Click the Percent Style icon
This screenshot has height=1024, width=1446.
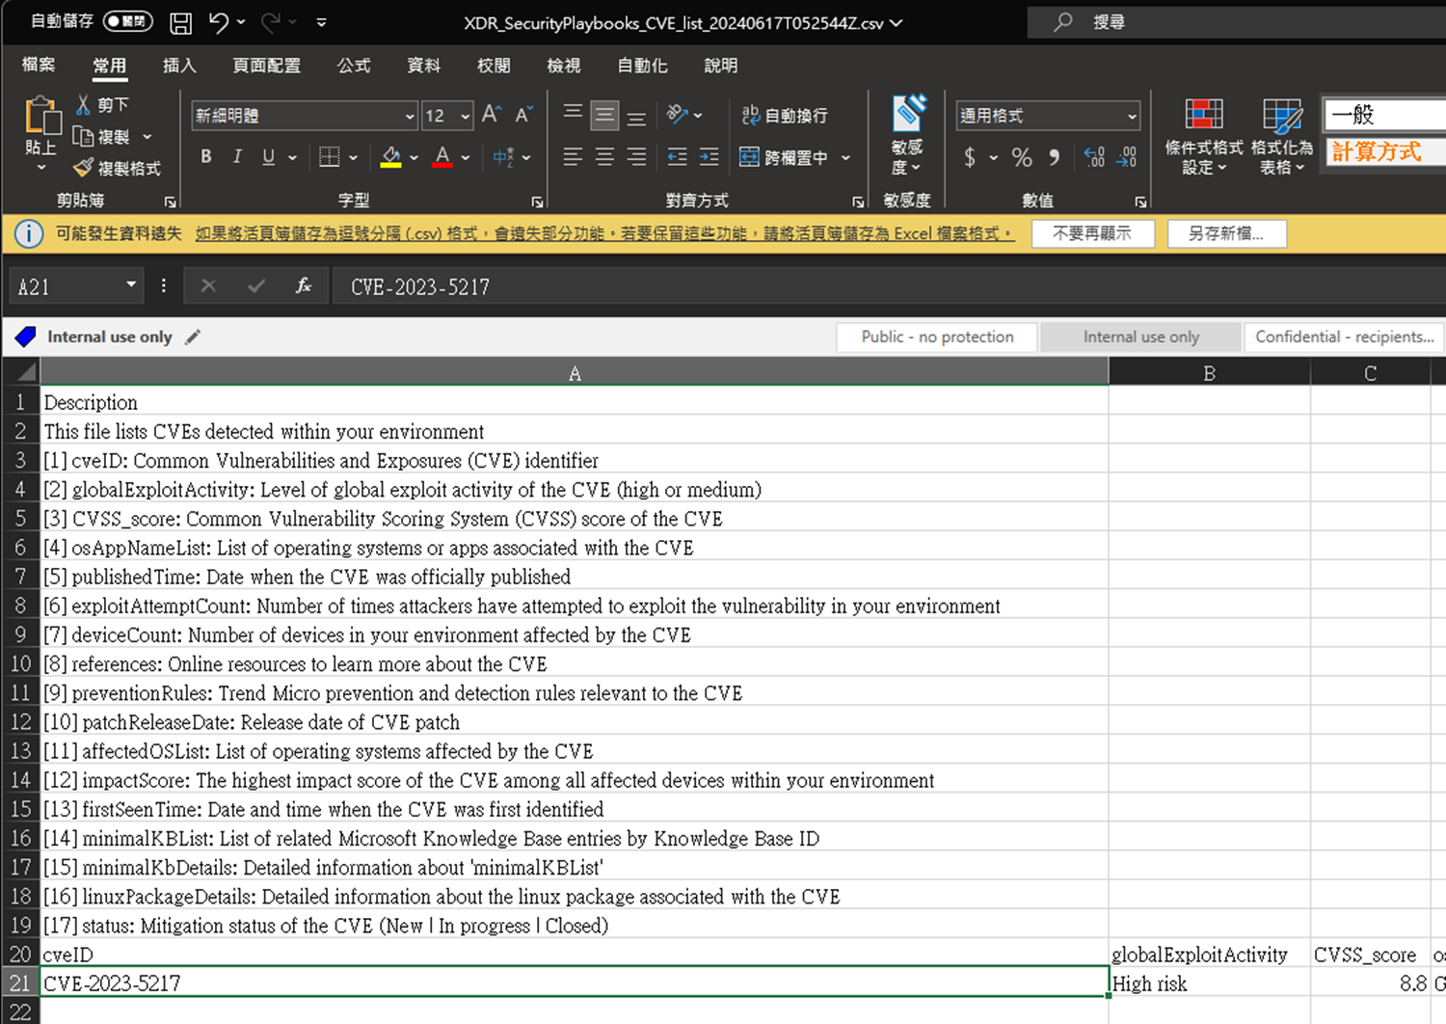pyautogui.click(x=1022, y=157)
